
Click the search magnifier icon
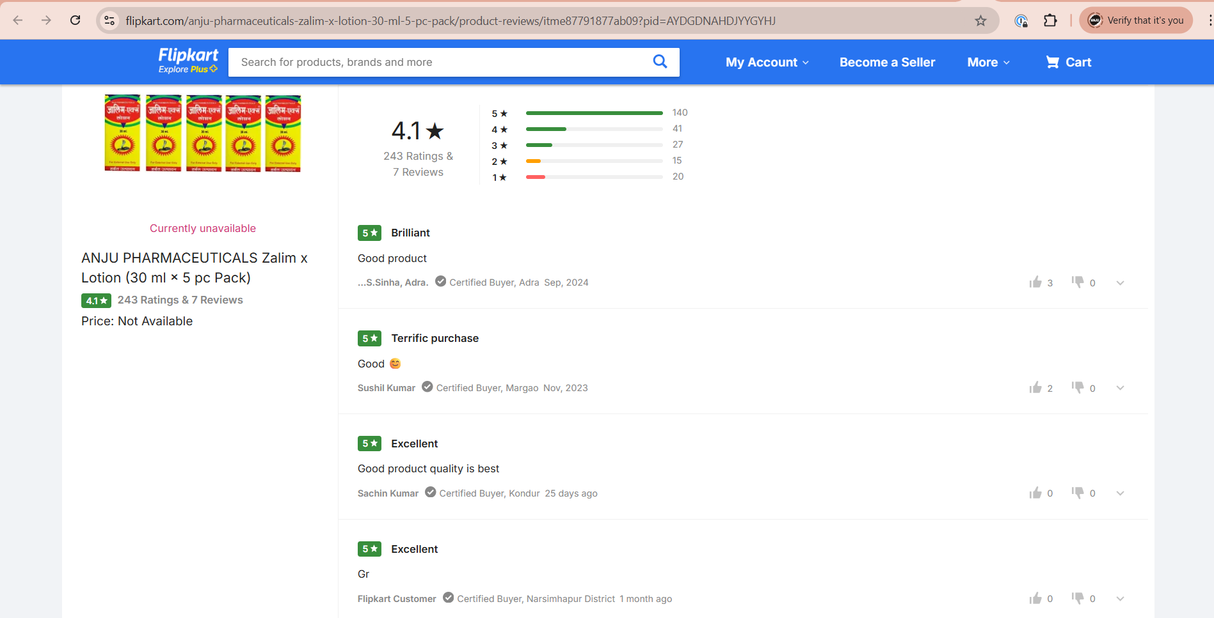tap(660, 61)
